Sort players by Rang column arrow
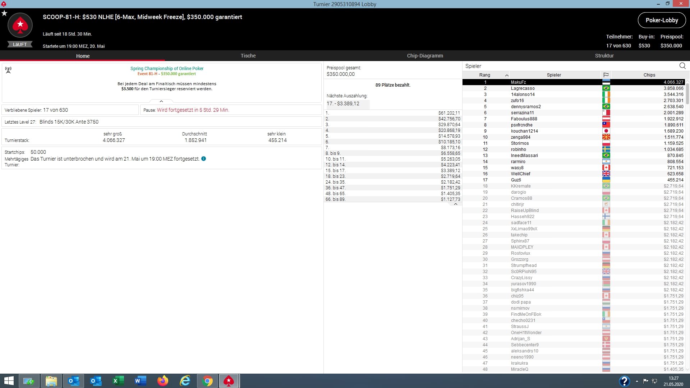This screenshot has width=690, height=388. (506, 75)
